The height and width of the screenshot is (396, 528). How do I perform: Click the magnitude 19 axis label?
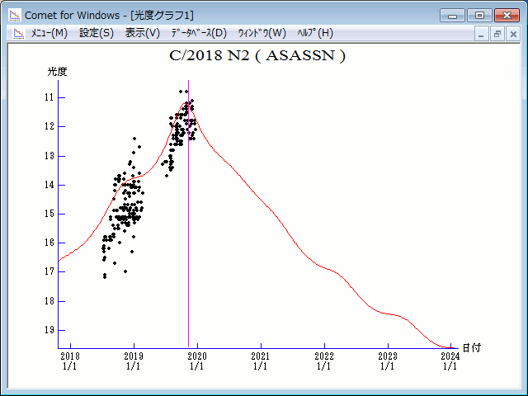point(49,330)
